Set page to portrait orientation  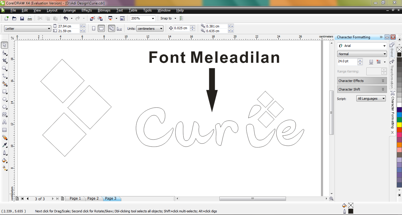tap(94, 29)
